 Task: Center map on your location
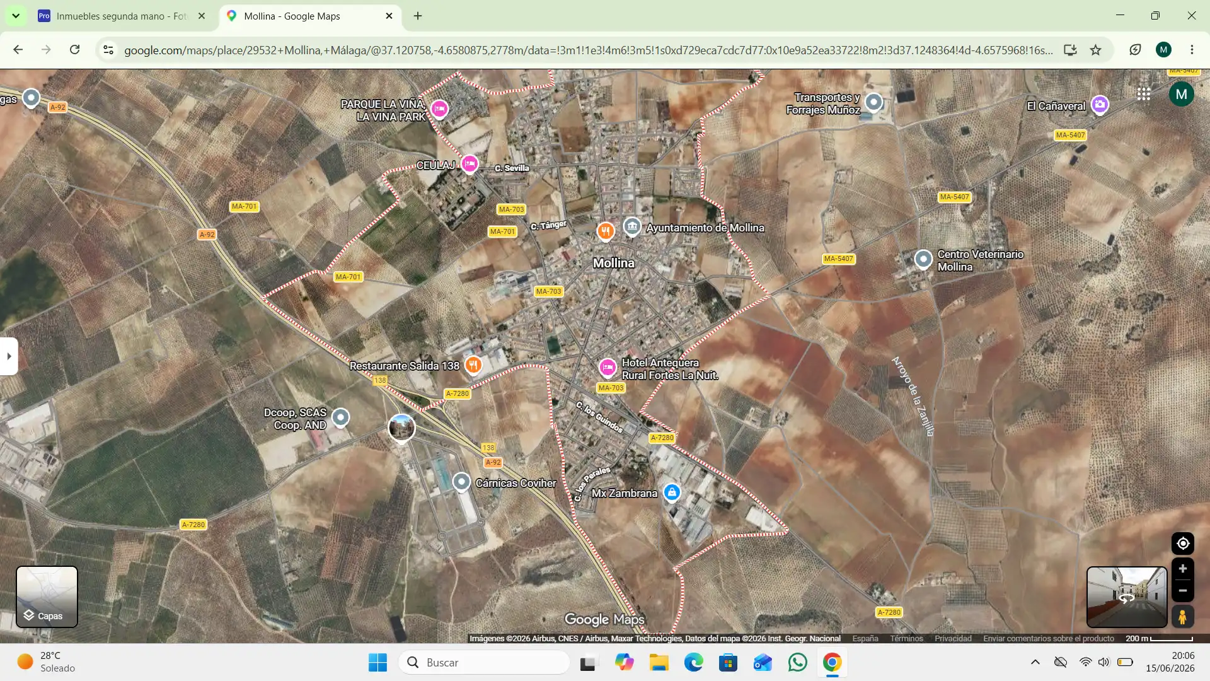[1182, 544]
